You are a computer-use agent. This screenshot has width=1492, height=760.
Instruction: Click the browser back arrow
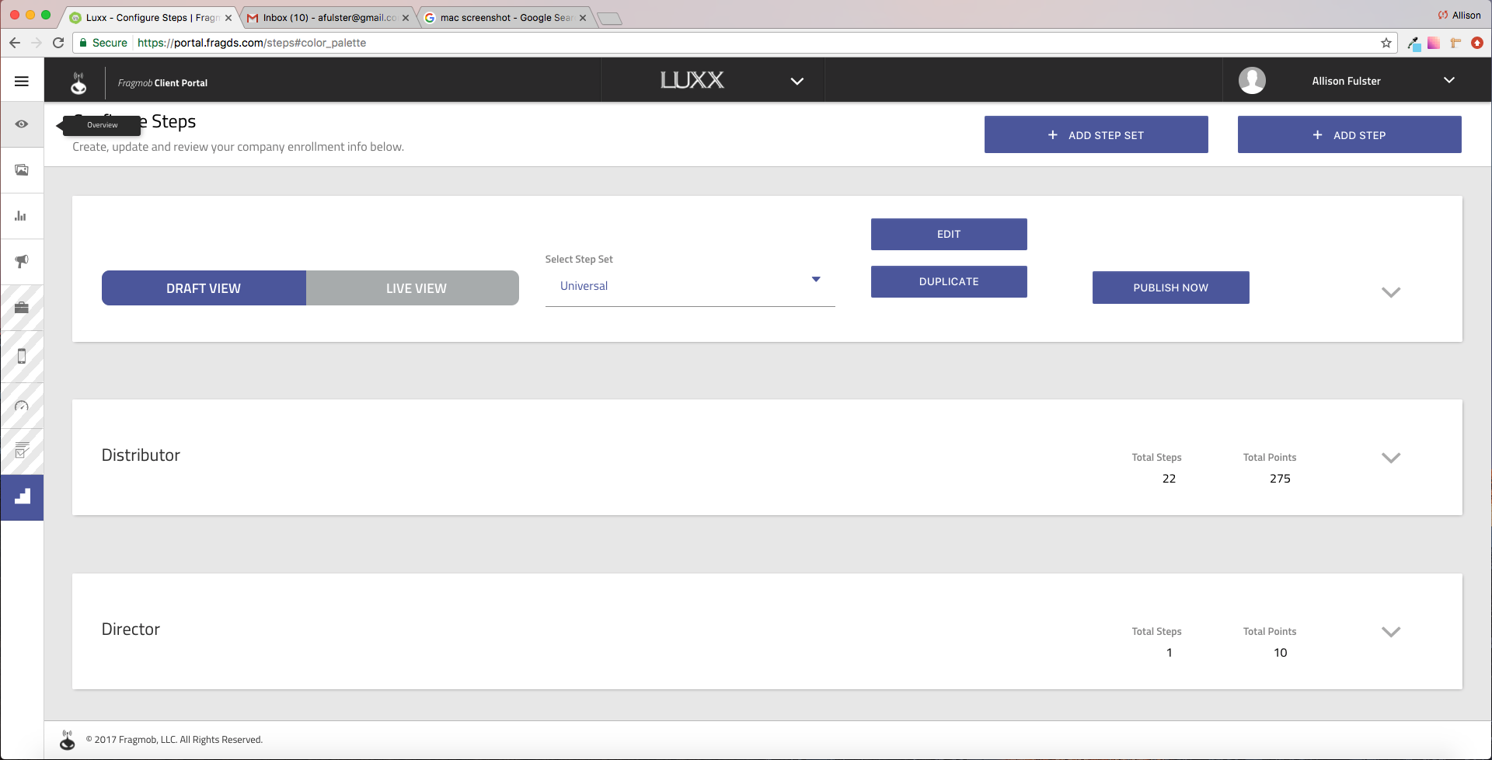click(x=15, y=43)
